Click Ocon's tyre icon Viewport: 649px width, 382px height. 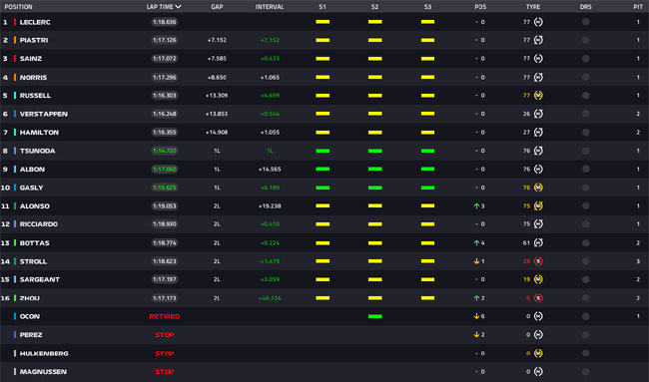[538, 316]
